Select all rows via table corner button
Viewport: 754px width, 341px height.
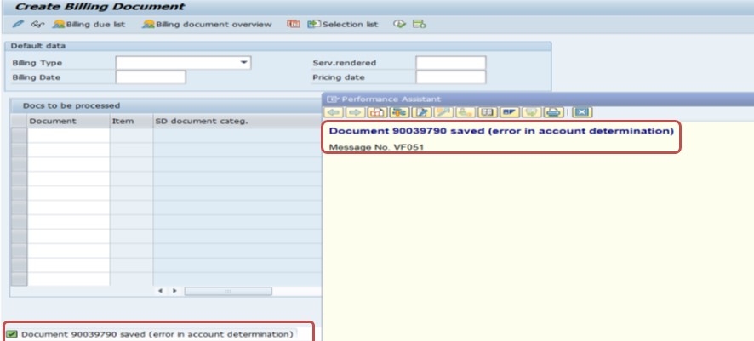click(x=19, y=121)
